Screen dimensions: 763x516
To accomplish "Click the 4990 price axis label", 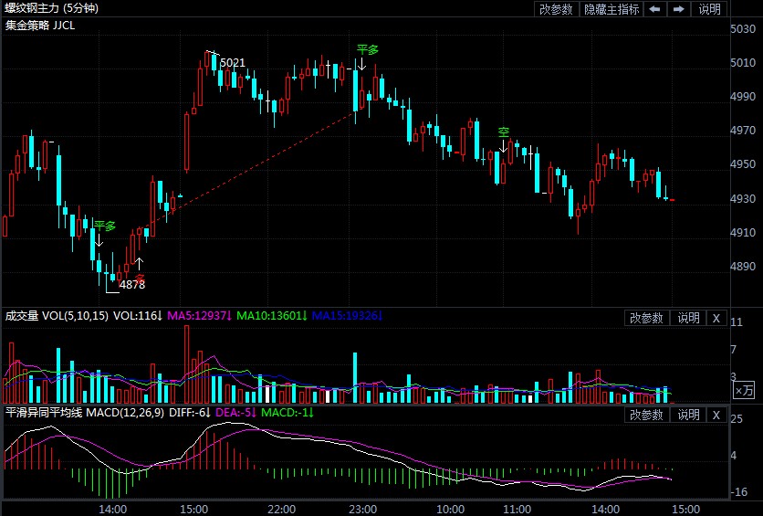I will tap(743, 97).
